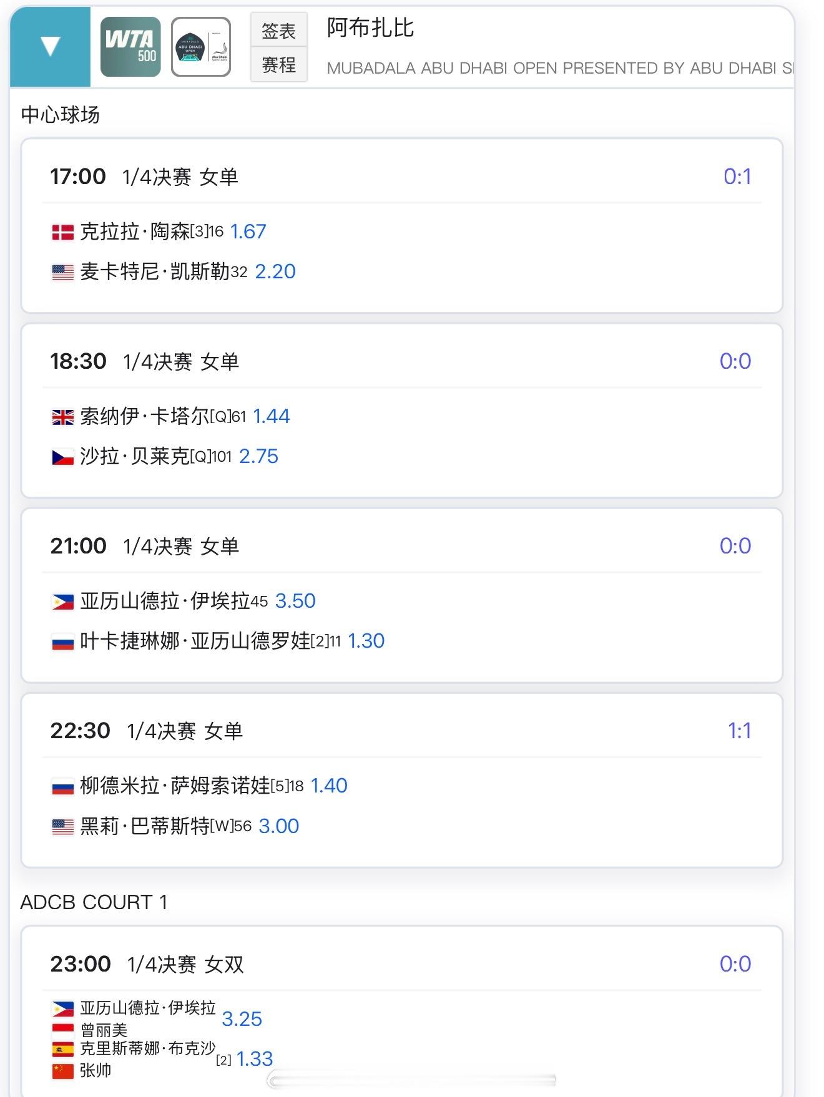
Task: Click Russian flag beside 柳德米拉·萨姆索诺娃
Action: [x=62, y=787]
